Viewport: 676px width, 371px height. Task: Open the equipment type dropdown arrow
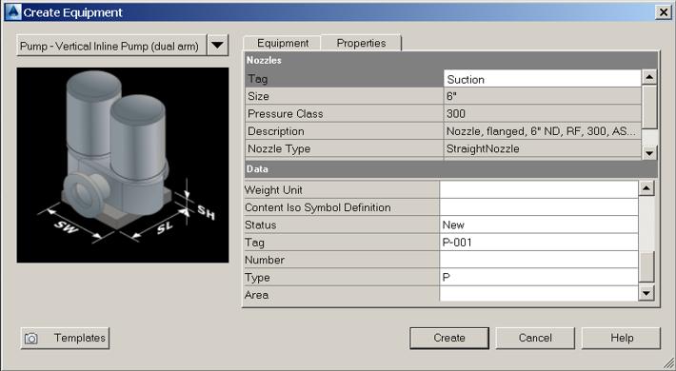click(218, 45)
